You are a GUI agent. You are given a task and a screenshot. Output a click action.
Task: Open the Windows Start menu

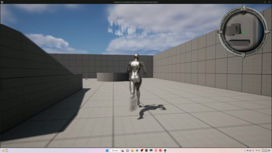107,150
